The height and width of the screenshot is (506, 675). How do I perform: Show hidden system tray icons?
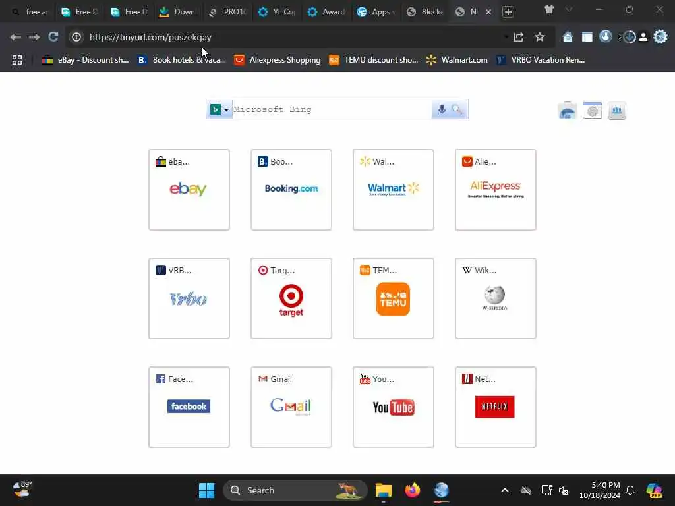click(x=505, y=490)
